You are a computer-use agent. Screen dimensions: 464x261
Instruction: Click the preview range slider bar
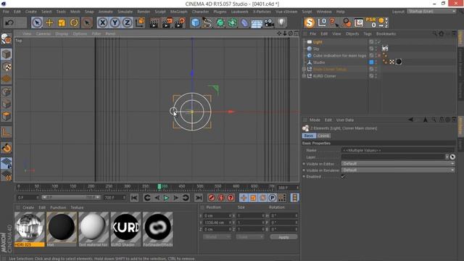(x=71, y=197)
